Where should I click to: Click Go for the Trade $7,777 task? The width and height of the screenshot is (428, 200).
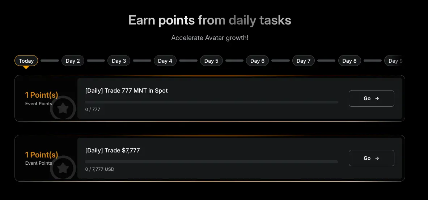pos(371,158)
